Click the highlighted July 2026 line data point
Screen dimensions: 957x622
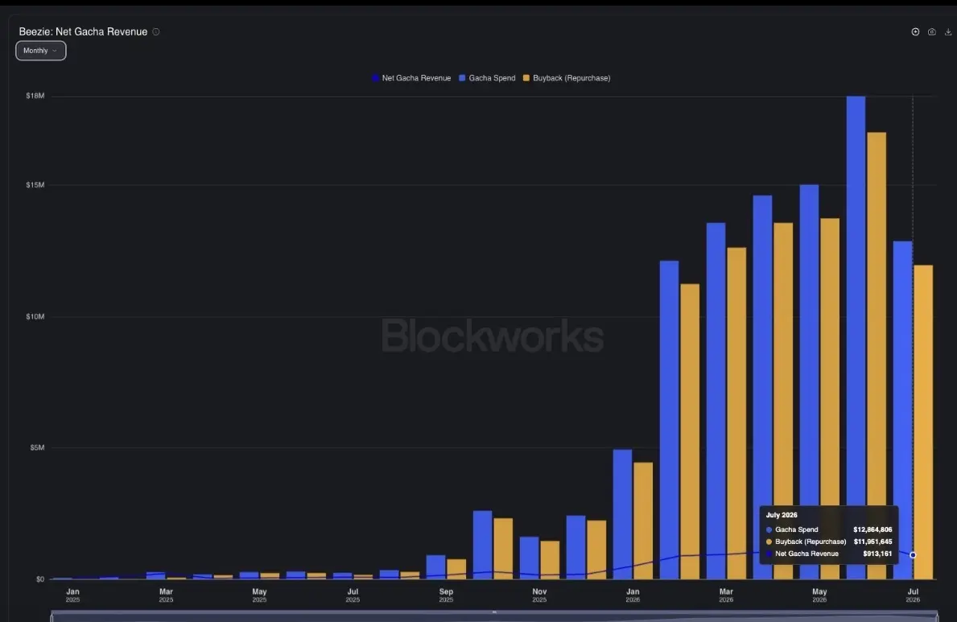[913, 555]
